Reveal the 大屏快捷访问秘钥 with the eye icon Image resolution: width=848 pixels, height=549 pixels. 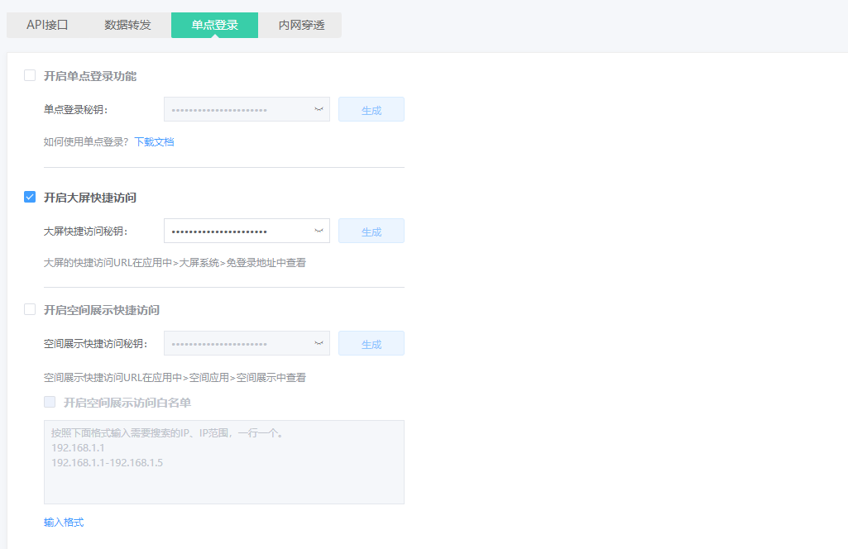319,232
